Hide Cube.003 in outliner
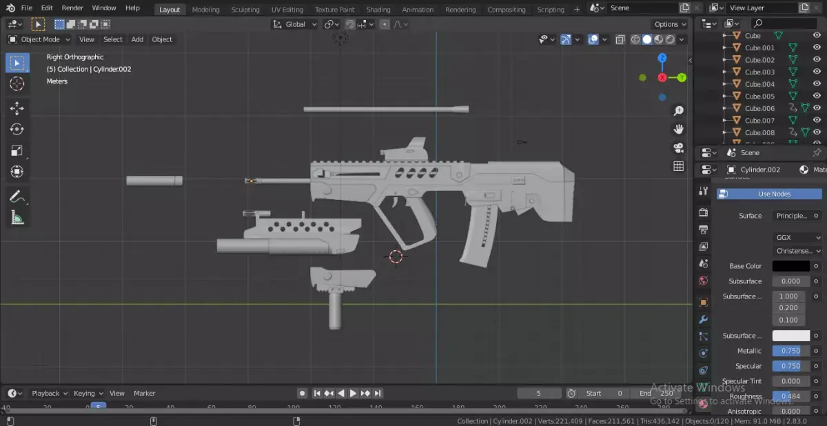 coord(817,72)
